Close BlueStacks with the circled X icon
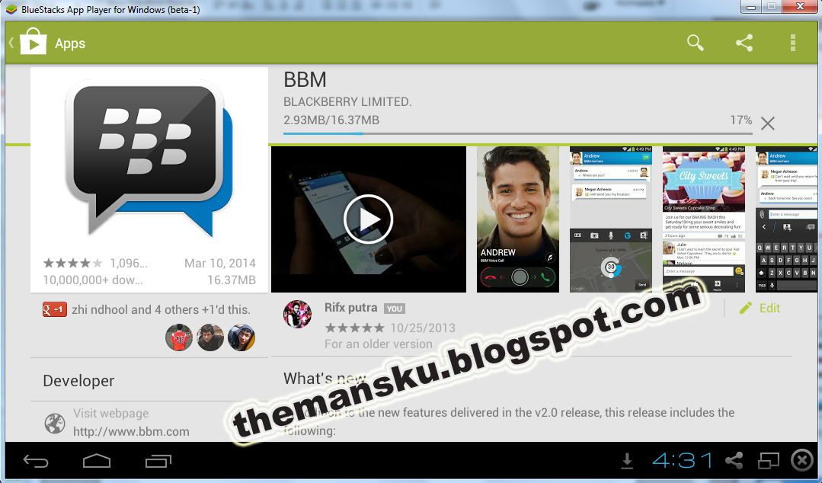This screenshot has height=483, width=822. tap(802, 460)
